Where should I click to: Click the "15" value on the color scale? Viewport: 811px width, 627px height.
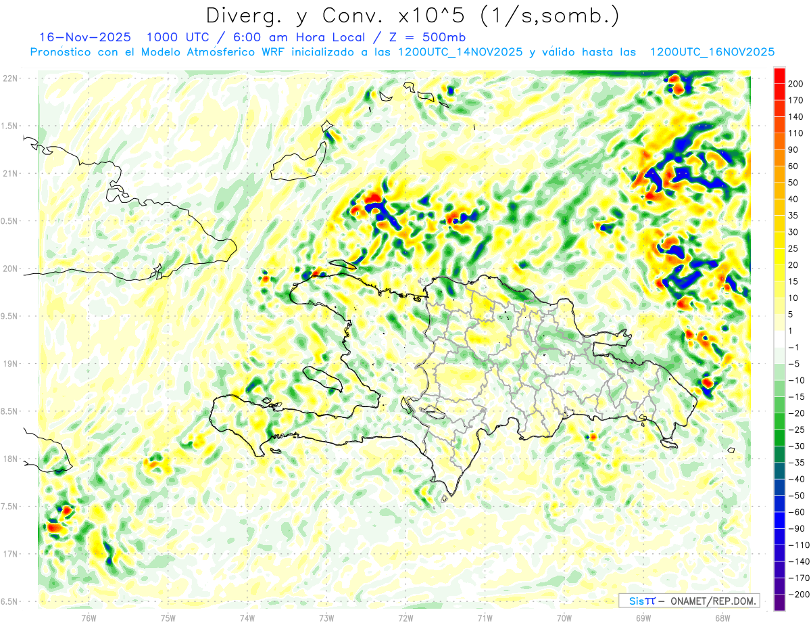[794, 282]
